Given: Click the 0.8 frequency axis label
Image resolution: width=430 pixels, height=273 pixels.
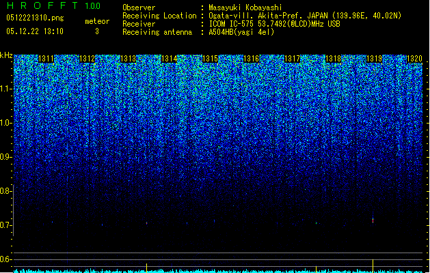Looking at the screenshot, I should coord(6,191).
